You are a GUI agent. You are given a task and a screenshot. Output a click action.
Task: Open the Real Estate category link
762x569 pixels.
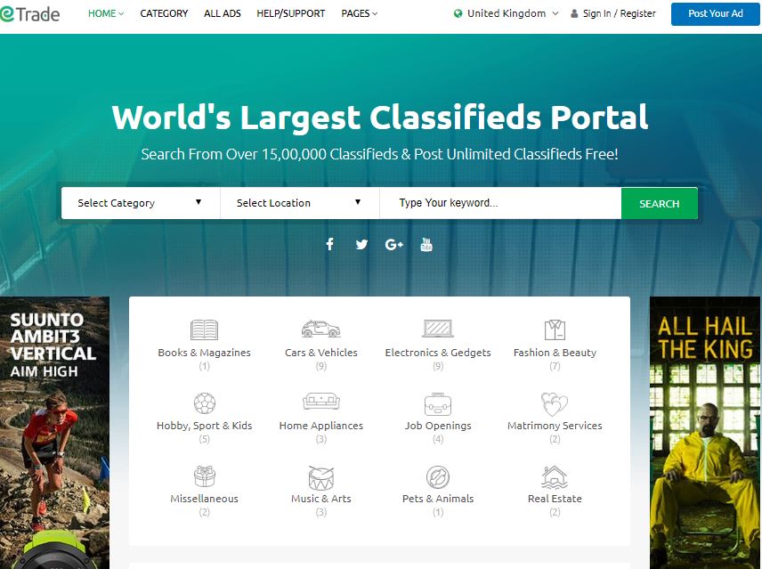pyautogui.click(x=555, y=499)
